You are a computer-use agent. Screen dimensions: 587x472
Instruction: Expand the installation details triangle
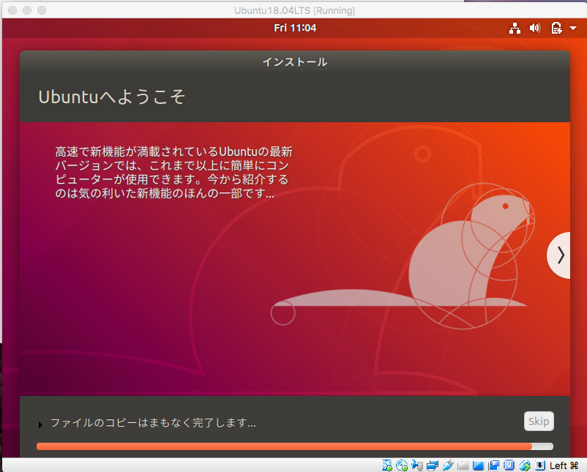40,425
